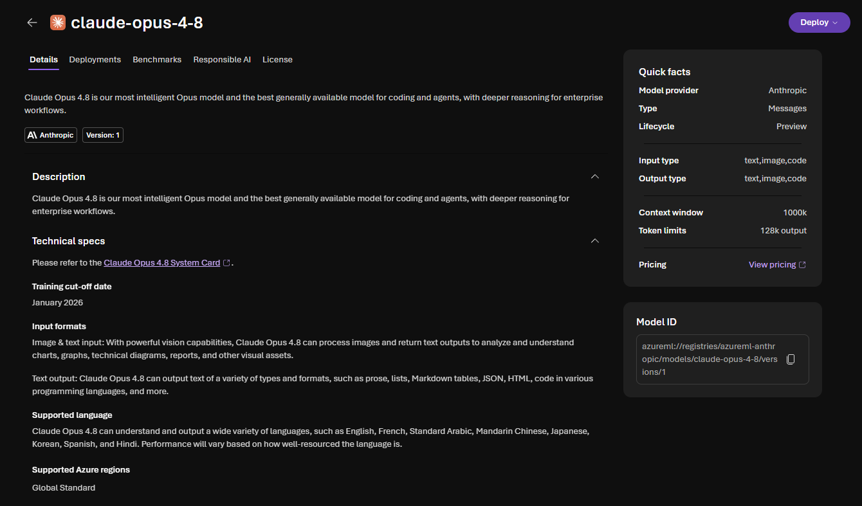862x506 pixels.
Task: Switch to the Deployments tab
Action: tap(95, 60)
